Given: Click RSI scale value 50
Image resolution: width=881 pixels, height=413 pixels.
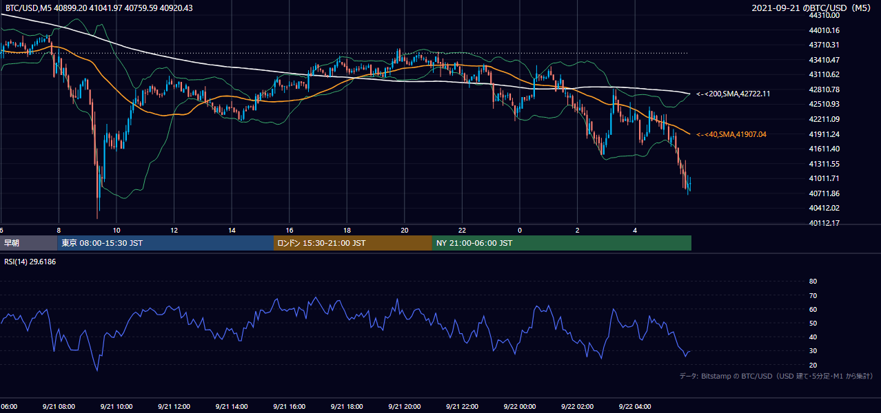Looking at the screenshot, I should coord(813,323).
